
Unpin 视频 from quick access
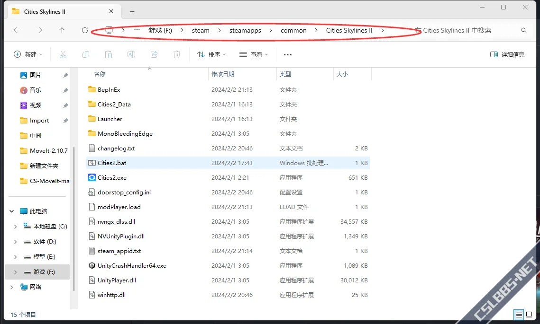click(65, 105)
